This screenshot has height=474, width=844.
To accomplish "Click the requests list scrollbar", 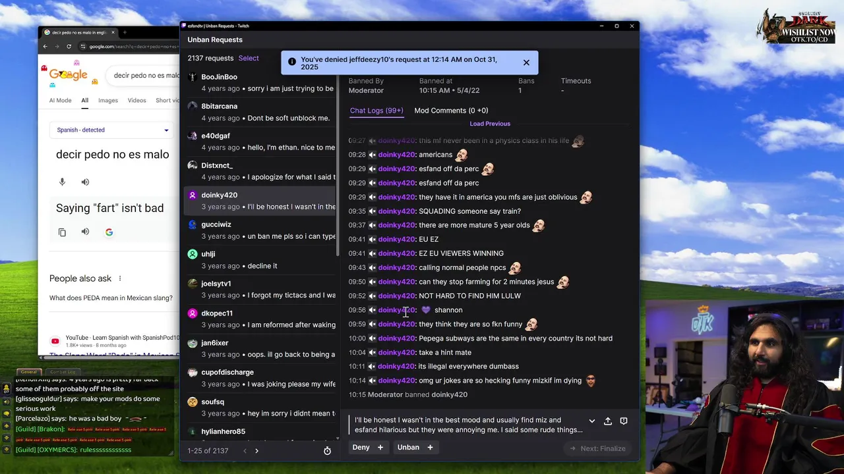I will 338,165.
